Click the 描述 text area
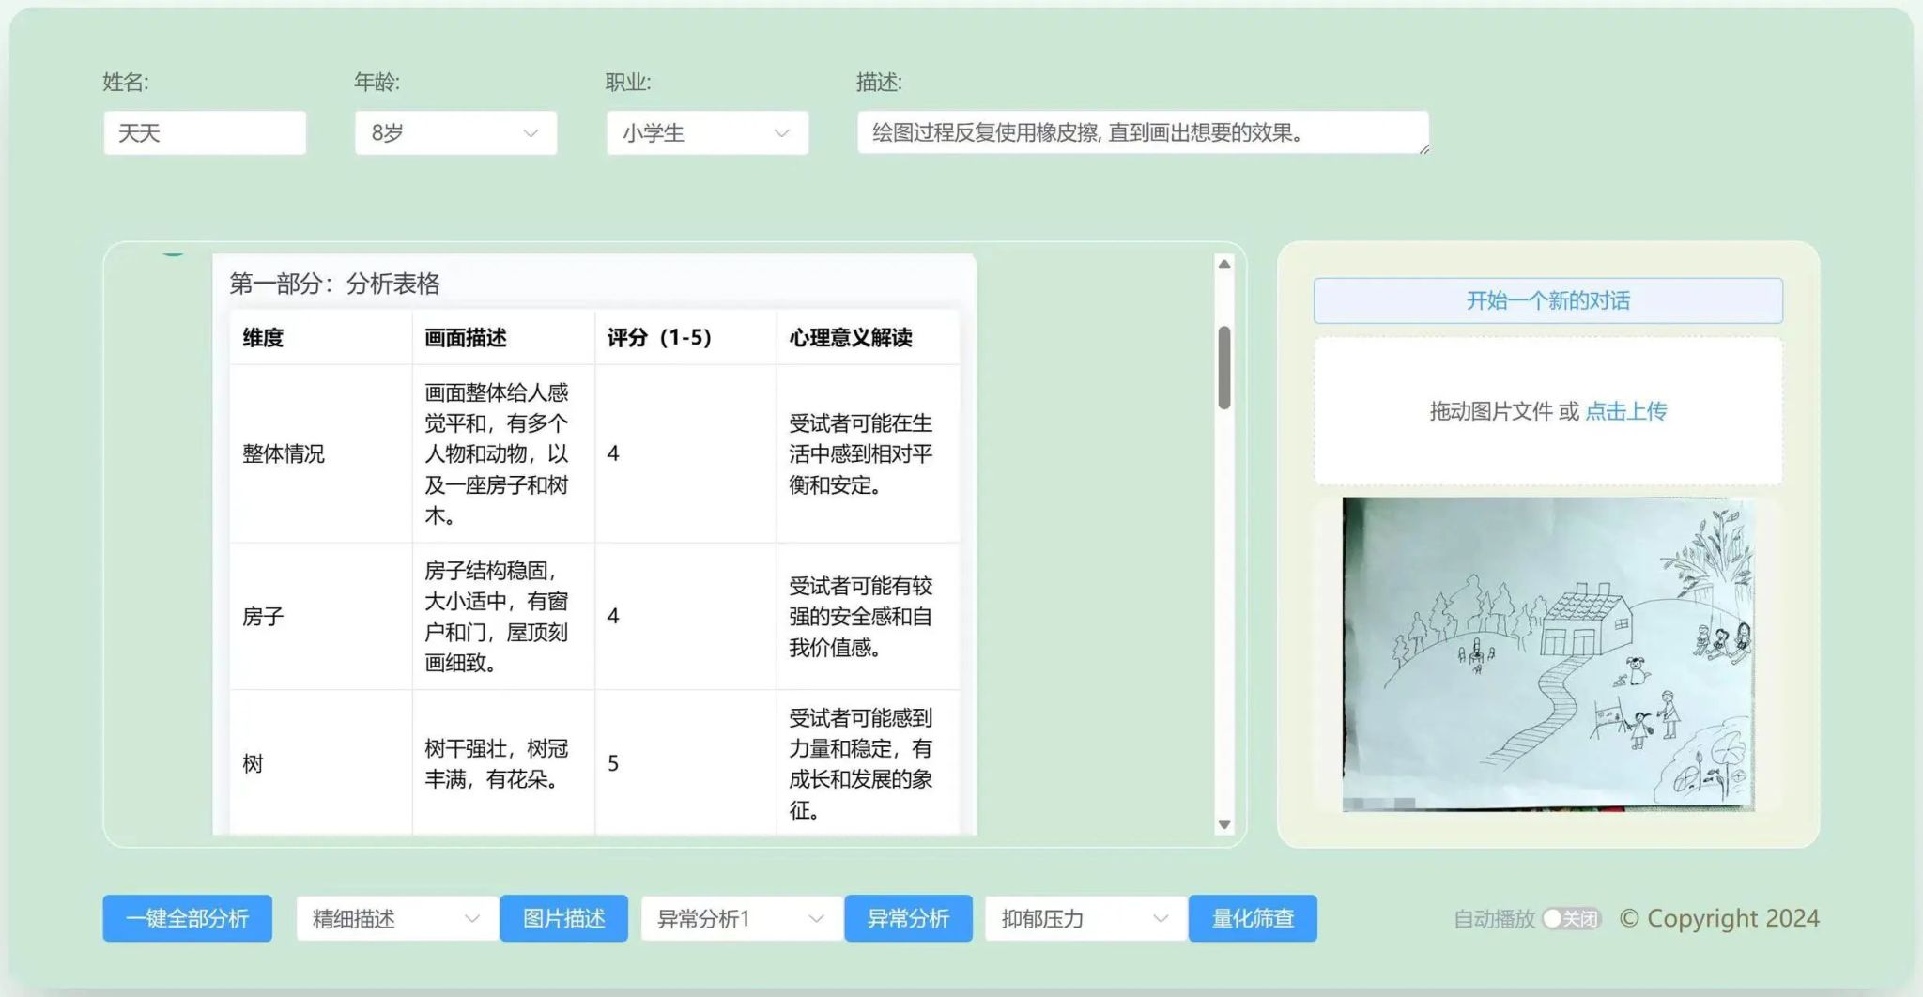The height and width of the screenshot is (997, 1923). pos(1141,132)
